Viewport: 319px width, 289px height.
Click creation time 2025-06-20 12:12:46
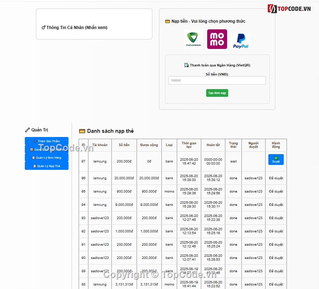pyautogui.click(x=189, y=244)
